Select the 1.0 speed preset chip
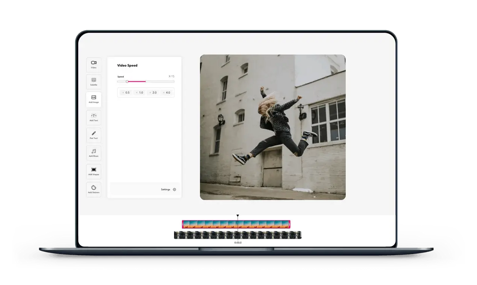The height and width of the screenshot is (285, 477). (140, 92)
